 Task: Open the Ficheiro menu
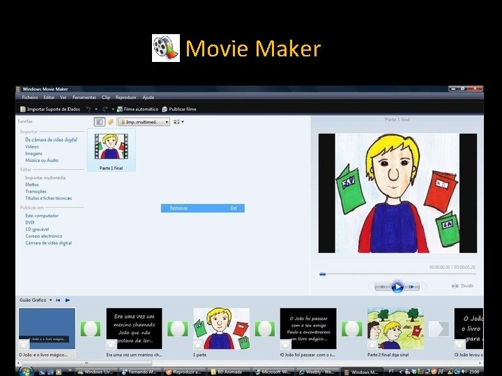tap(30, 97)
